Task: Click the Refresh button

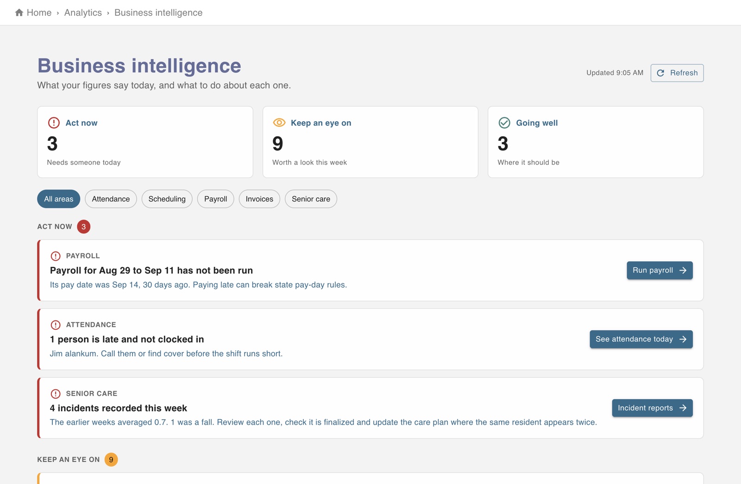Action: (x=677, y=73)
